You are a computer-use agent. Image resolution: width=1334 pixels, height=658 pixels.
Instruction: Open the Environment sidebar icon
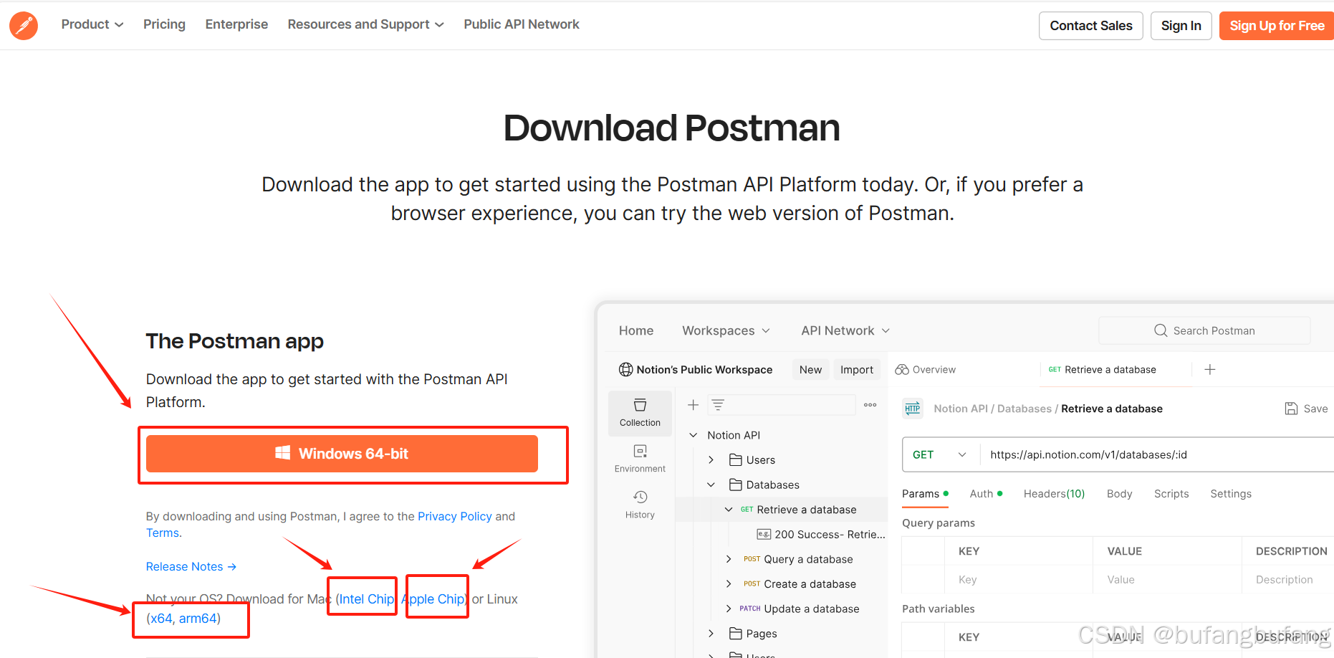click(x=640, y=458)
